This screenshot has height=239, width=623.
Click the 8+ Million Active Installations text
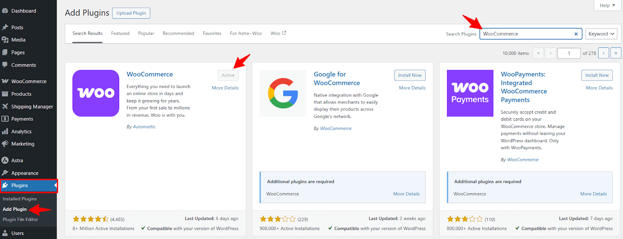[103, 228]
